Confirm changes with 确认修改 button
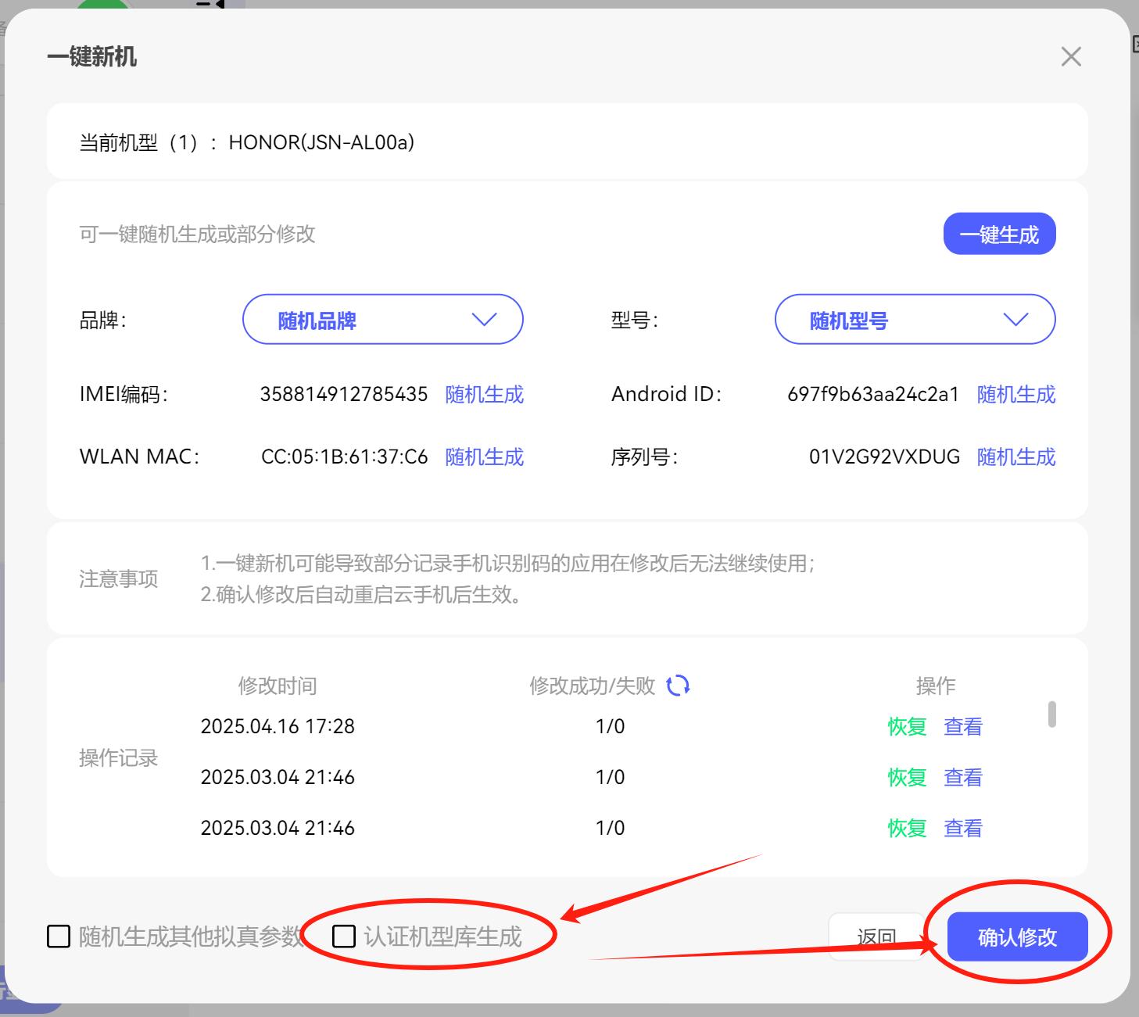The width and height of the screenshot is (1139, 1017). click(x=1017, y=936)
